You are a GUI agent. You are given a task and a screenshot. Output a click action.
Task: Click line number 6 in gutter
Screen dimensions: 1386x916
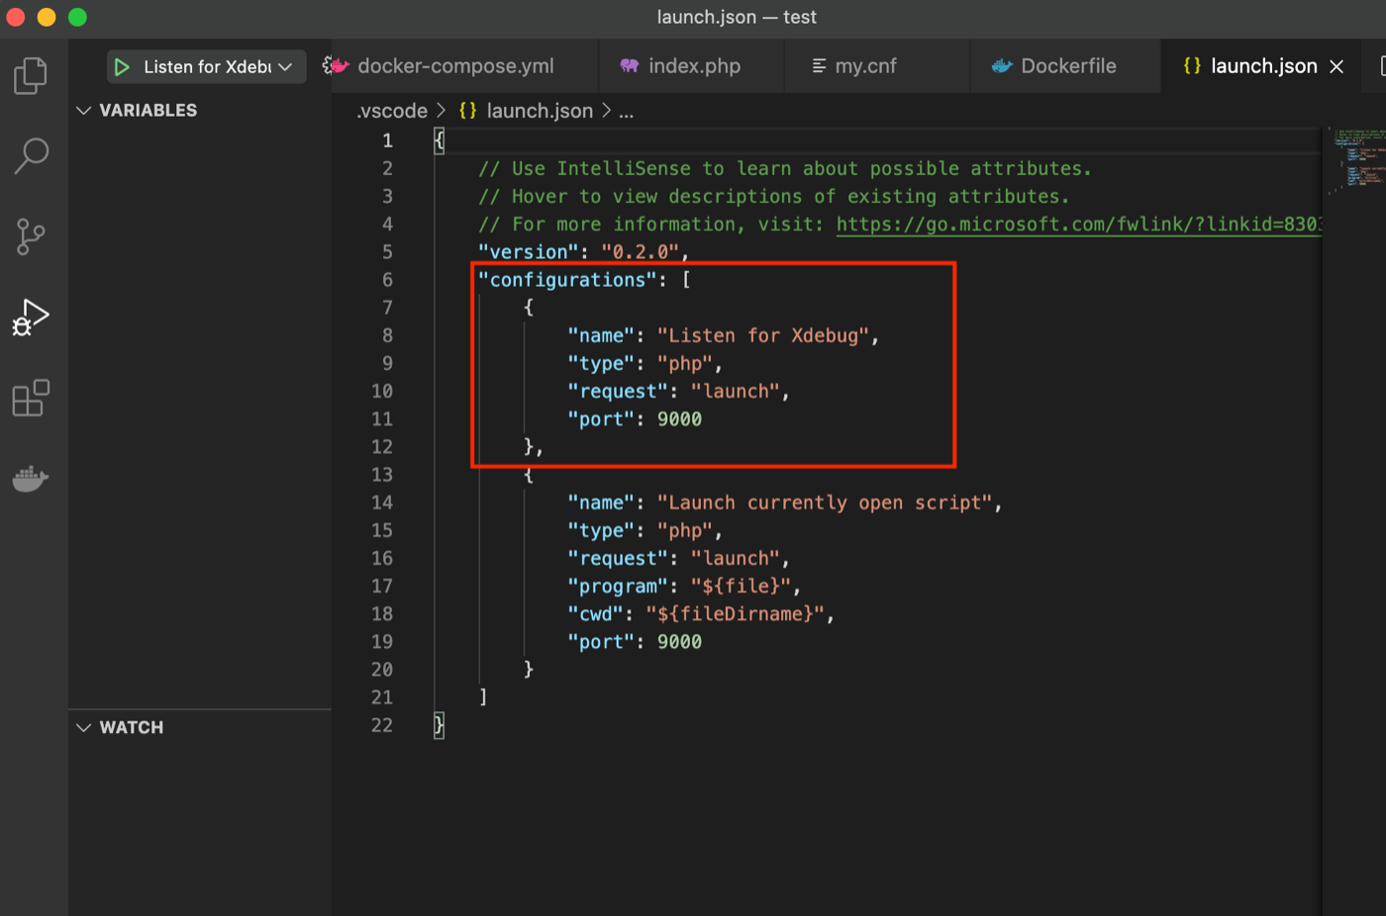point(387,280)
